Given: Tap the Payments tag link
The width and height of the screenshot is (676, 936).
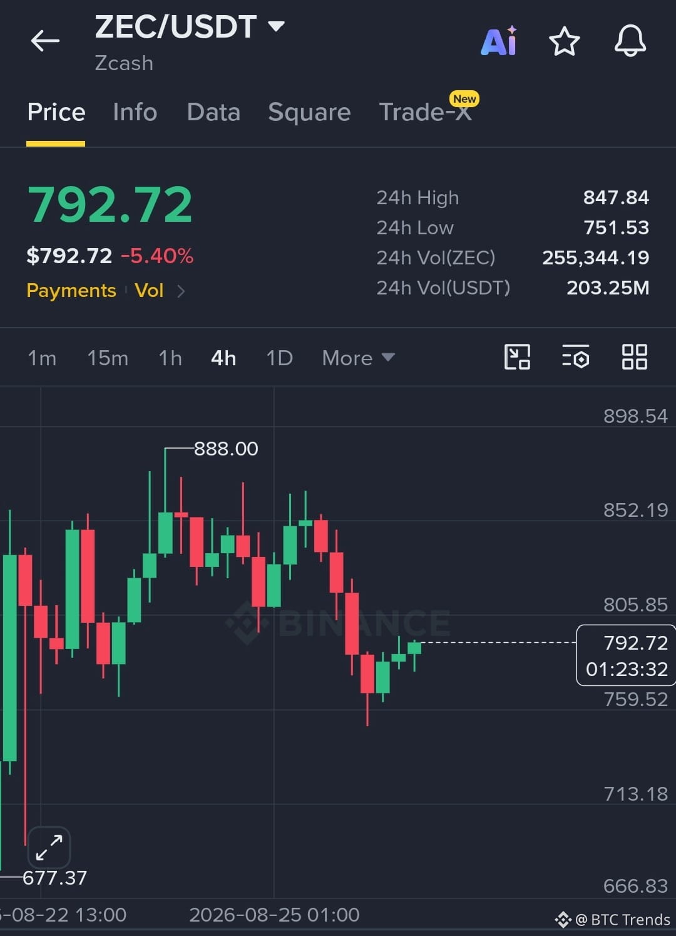Looking at the screenshot, I should 71,291.
